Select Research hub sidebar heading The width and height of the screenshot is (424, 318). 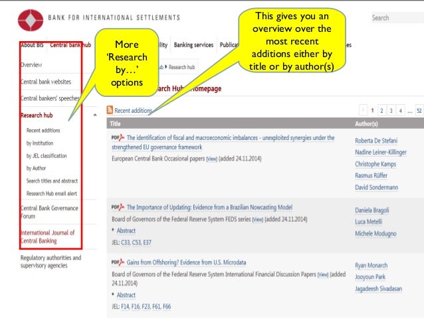tap(37, 116)
